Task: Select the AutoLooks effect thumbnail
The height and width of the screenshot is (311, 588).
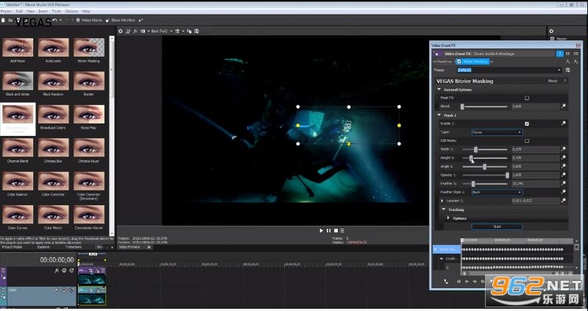Action: (53, 48)
